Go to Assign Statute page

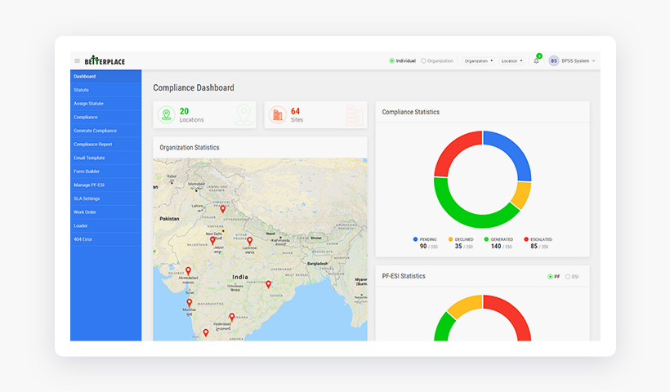coord(106,104)
